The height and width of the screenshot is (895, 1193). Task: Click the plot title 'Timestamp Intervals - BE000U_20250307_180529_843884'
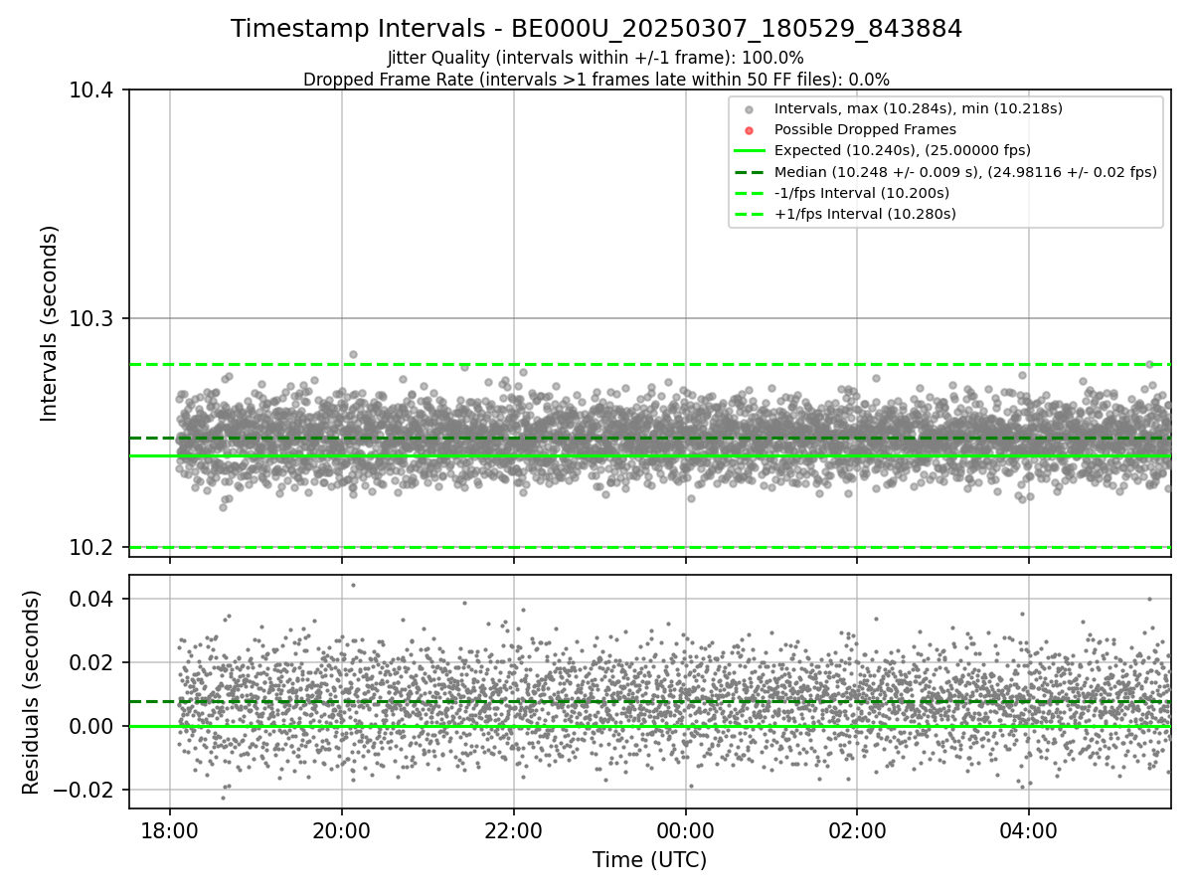(596, 29)
